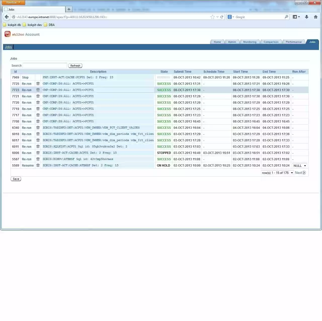Viewport: 322px width, 321px height.
Task: Switch to the Monitoring tab
Action: tap(250, 42)
